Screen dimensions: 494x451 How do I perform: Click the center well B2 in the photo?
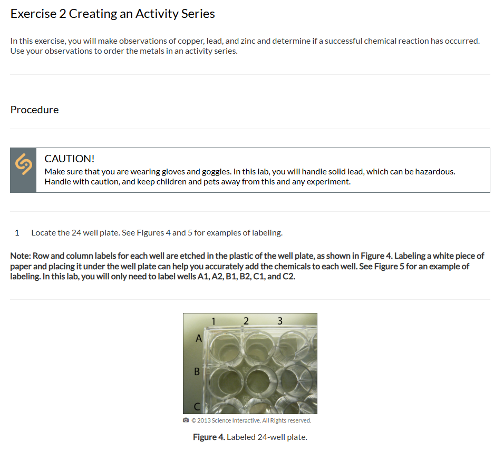pyautogui.click(x=259, y=382)
